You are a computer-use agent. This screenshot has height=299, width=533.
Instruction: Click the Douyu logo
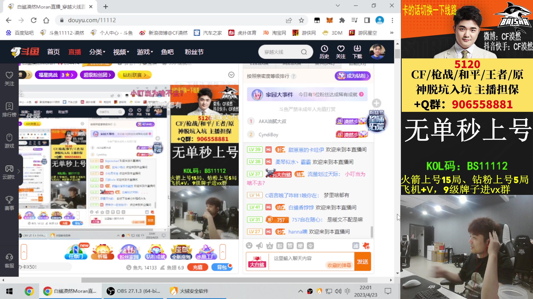pos(25,51)
